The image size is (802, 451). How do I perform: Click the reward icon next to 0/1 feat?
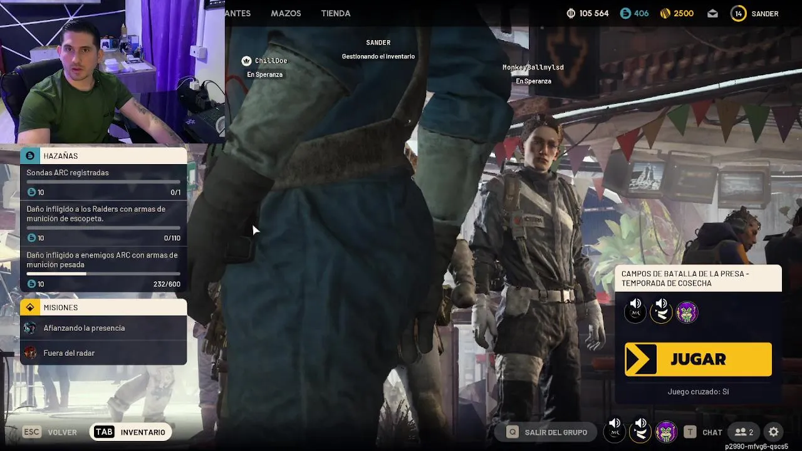(31, 192)
